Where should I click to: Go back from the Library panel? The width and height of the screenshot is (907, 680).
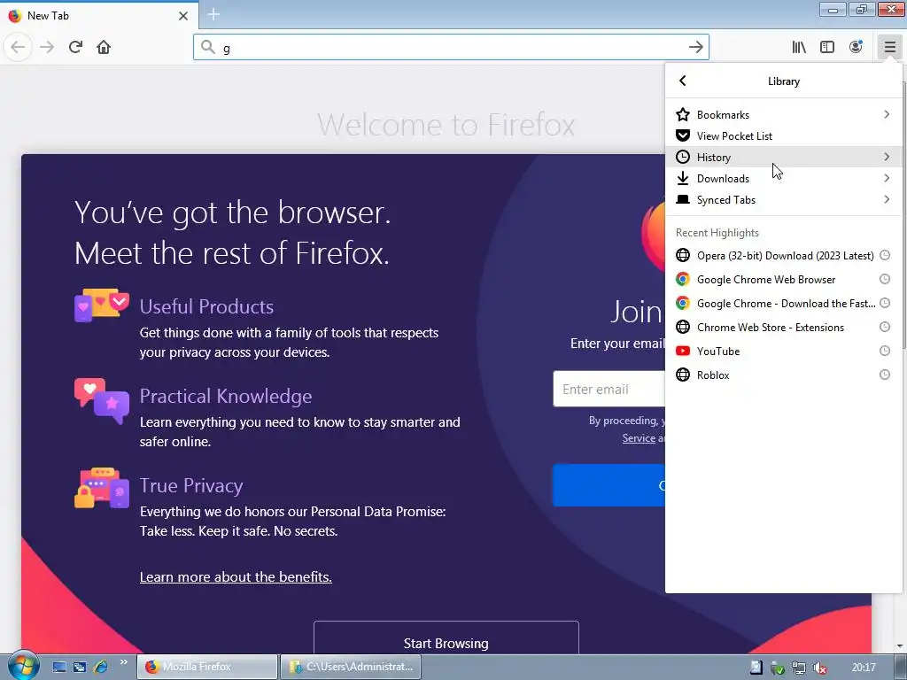point(683,81)
